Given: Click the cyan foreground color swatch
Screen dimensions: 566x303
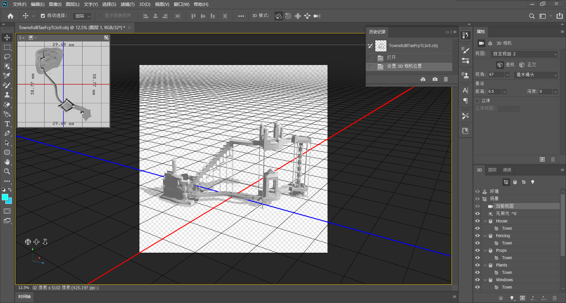Looking at the screenshot, I should tap(5, 197).
